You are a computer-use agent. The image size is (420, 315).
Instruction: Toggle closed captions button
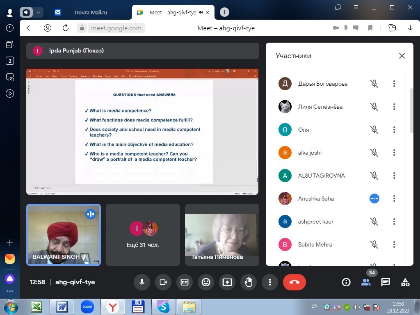[185, 282]
